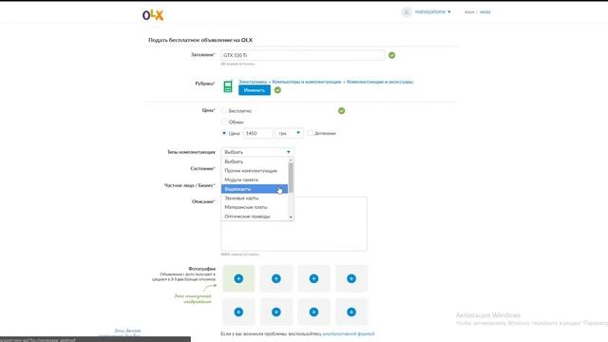
Task: Add photo in first slot of bottom row
Action: click(x=238, y=312)
